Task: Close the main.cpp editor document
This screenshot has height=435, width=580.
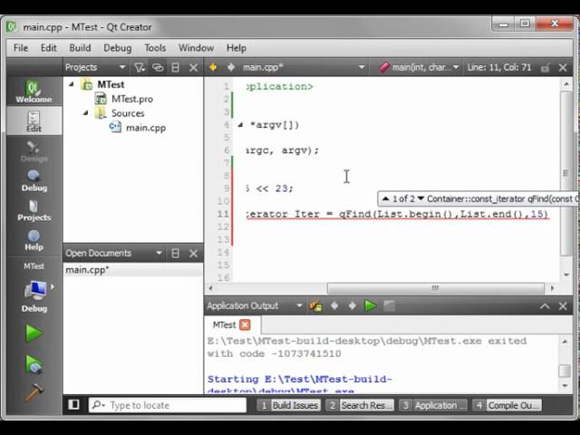Action: pos(563,67)
